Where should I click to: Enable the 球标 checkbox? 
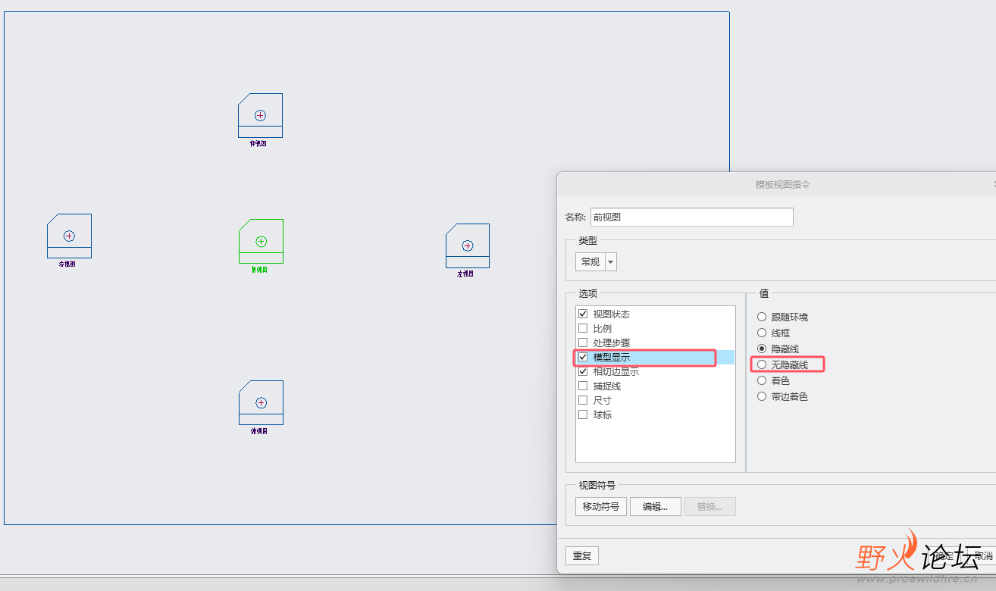click(583, 414)
